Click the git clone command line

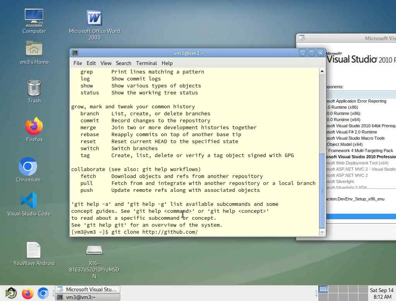click(x=134, y=232)
